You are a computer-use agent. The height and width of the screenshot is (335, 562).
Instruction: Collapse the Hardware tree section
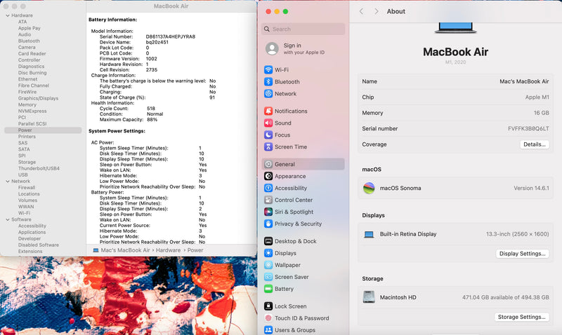pos(8,15)
